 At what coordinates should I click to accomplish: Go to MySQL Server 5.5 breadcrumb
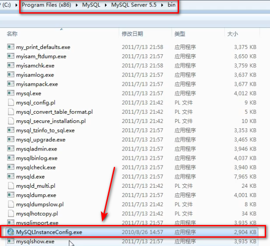(x=134, y=5)
